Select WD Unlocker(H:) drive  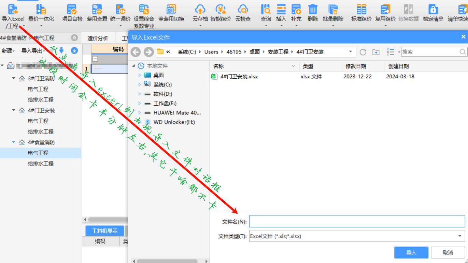coord(174,122)
